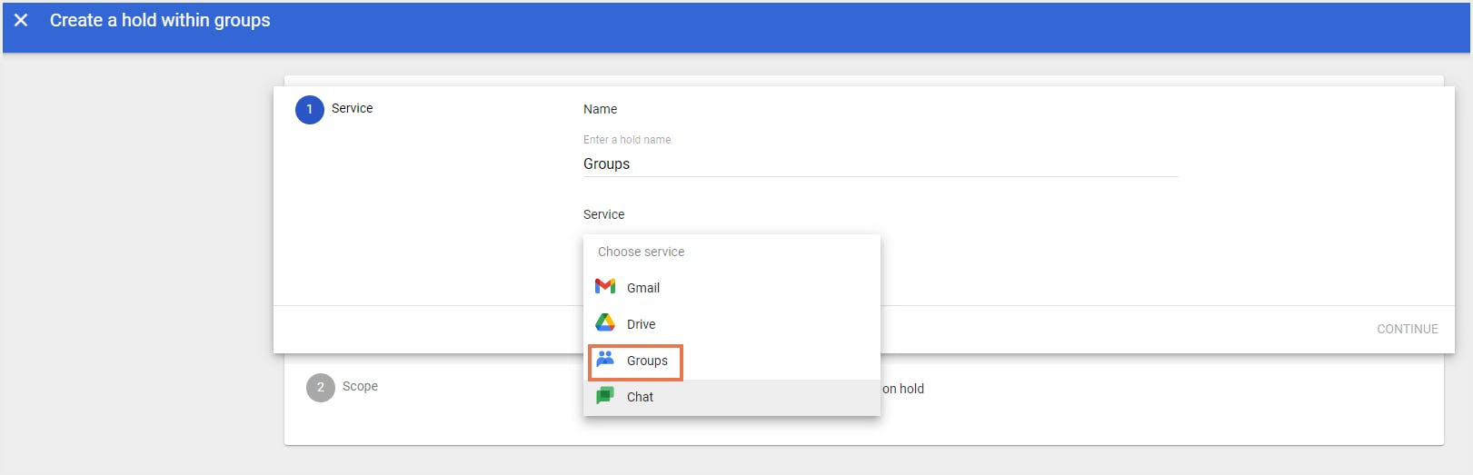Click the Choose service dropdown header
This screenshot has height=475, width=1473.
tap(641, 252)
